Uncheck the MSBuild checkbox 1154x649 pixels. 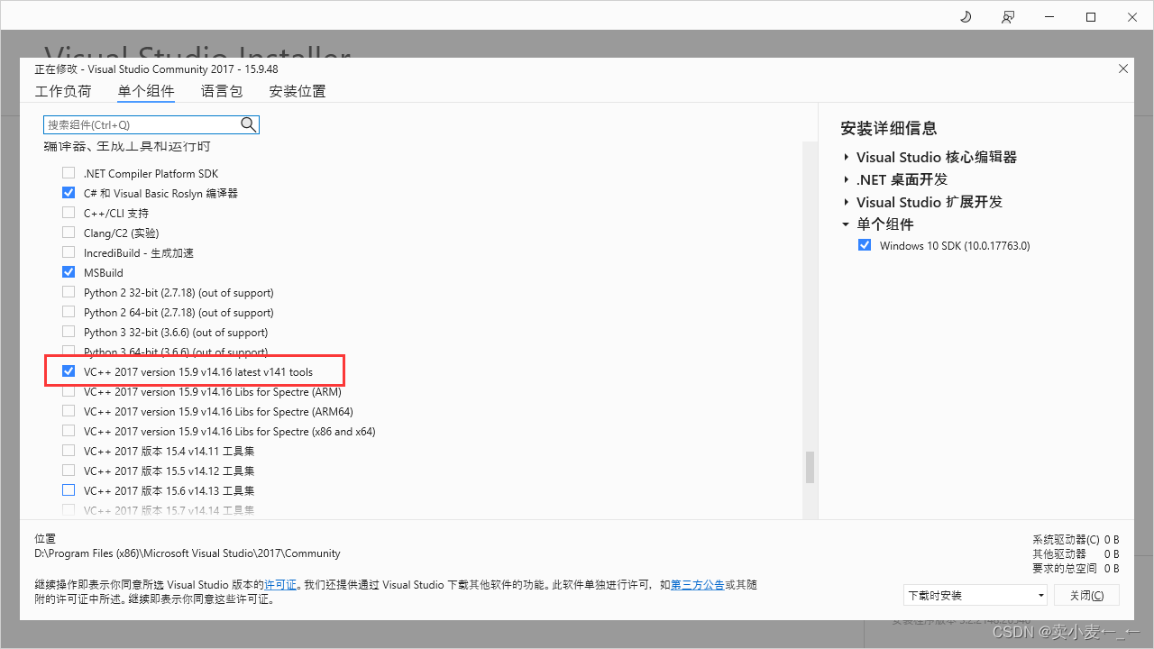point(69,272)
